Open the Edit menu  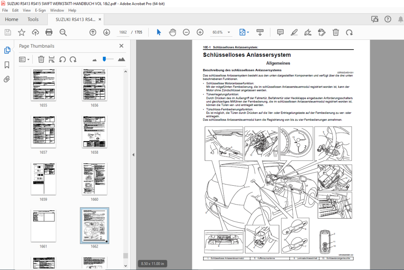[15, 10]
